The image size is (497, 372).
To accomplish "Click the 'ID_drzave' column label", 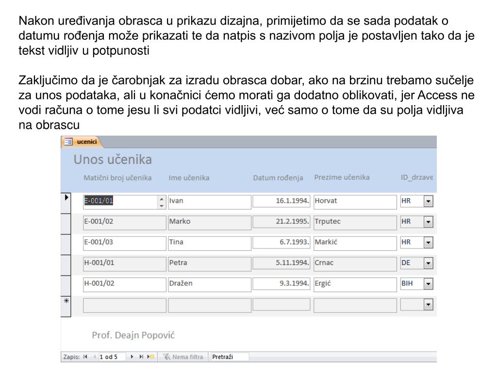I will 417,177.
